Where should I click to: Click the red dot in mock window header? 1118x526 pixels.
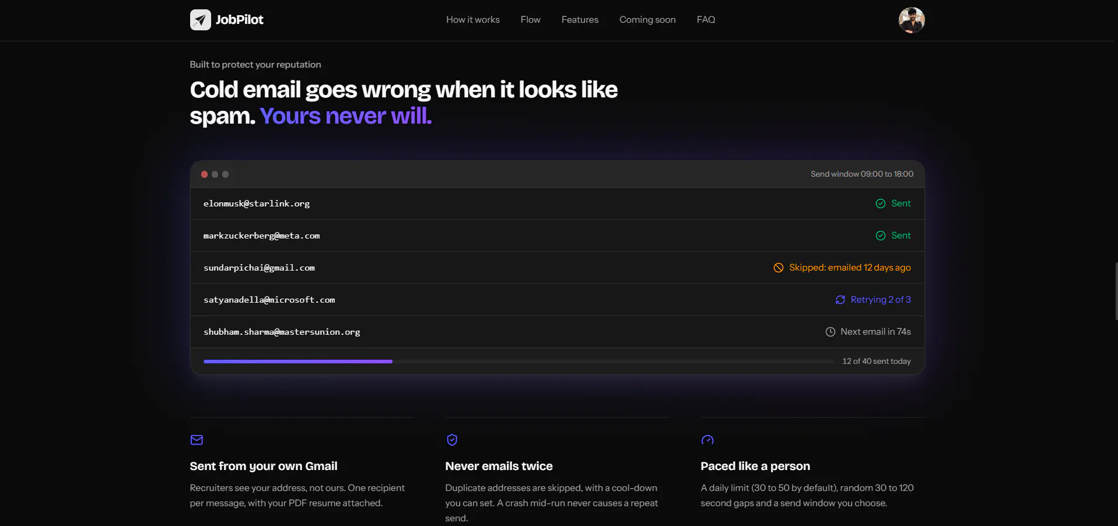pyautogui.click(x=204, y=174)
